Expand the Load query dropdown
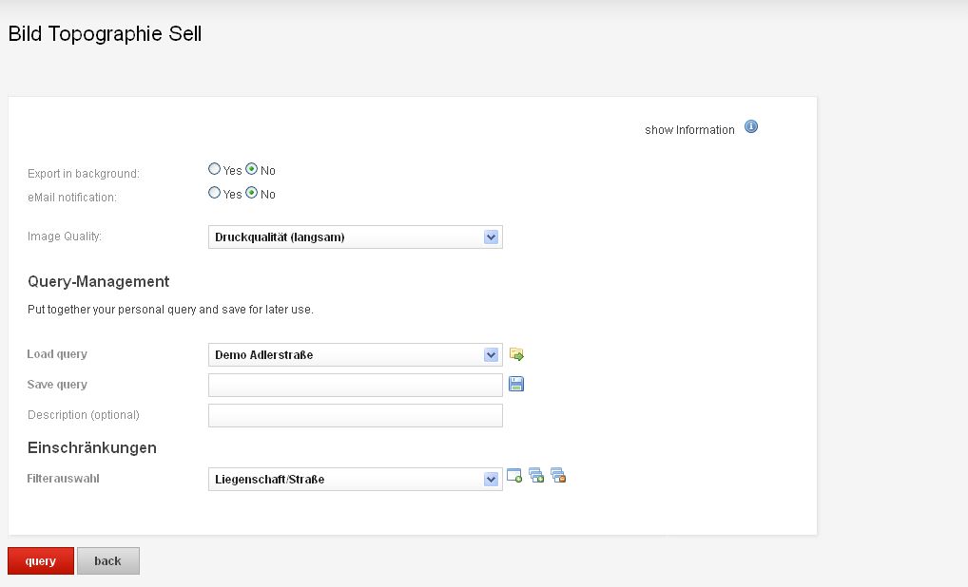The image size is (968, 587). point(355,355)
